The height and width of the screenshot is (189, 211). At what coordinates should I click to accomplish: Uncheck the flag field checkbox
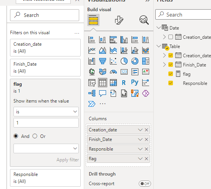(x=171, y=74)
